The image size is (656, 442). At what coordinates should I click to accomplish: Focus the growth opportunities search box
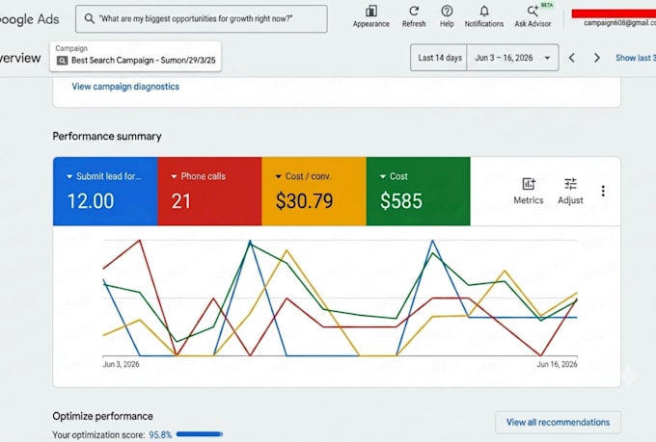(x=202, y=19)
